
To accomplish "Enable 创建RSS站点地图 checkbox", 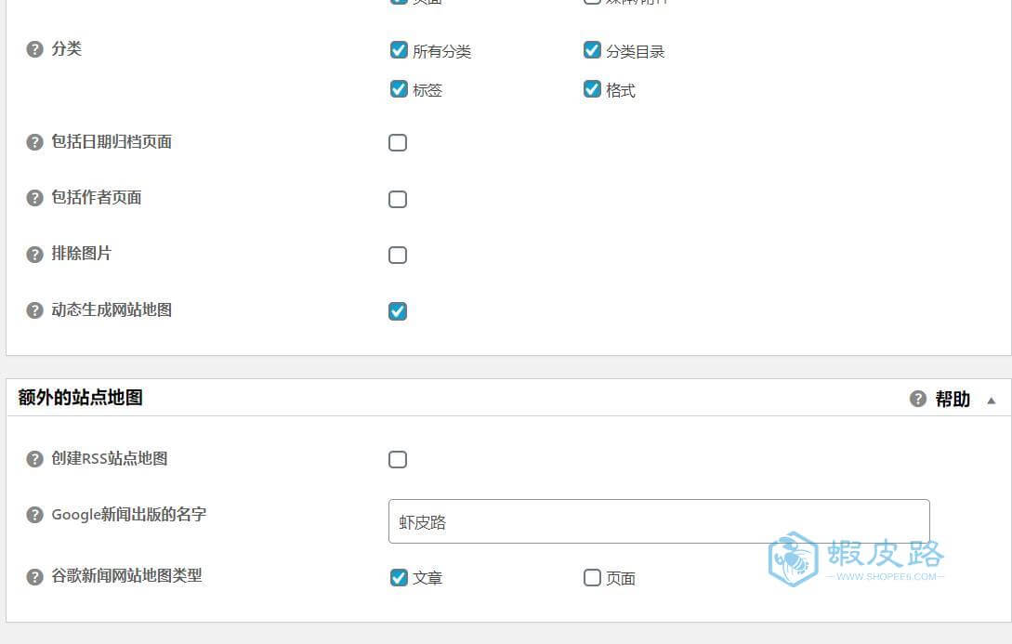I will click(398, 459).
